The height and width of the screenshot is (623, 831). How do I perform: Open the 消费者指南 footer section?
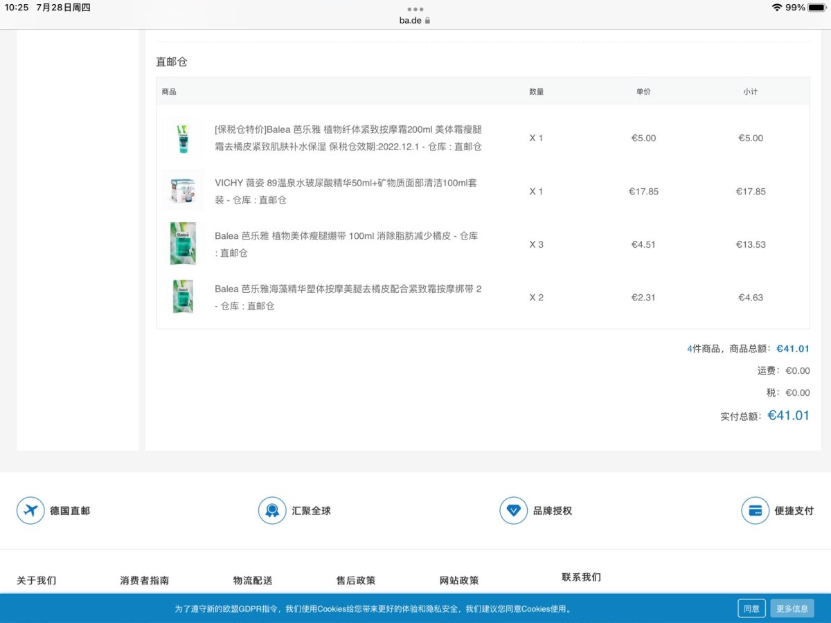[x=145, y=581]
